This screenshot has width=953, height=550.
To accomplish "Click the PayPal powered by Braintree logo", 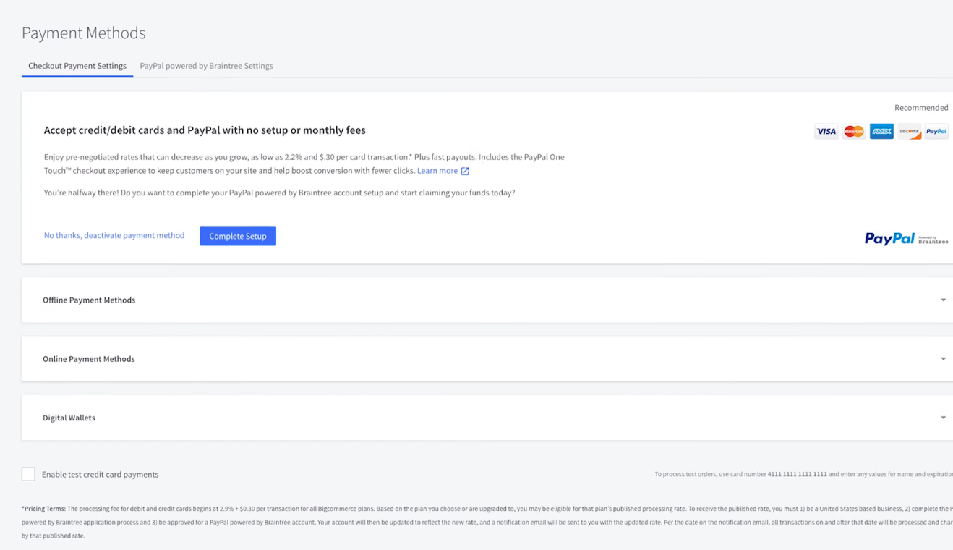I will coord(906,239).
